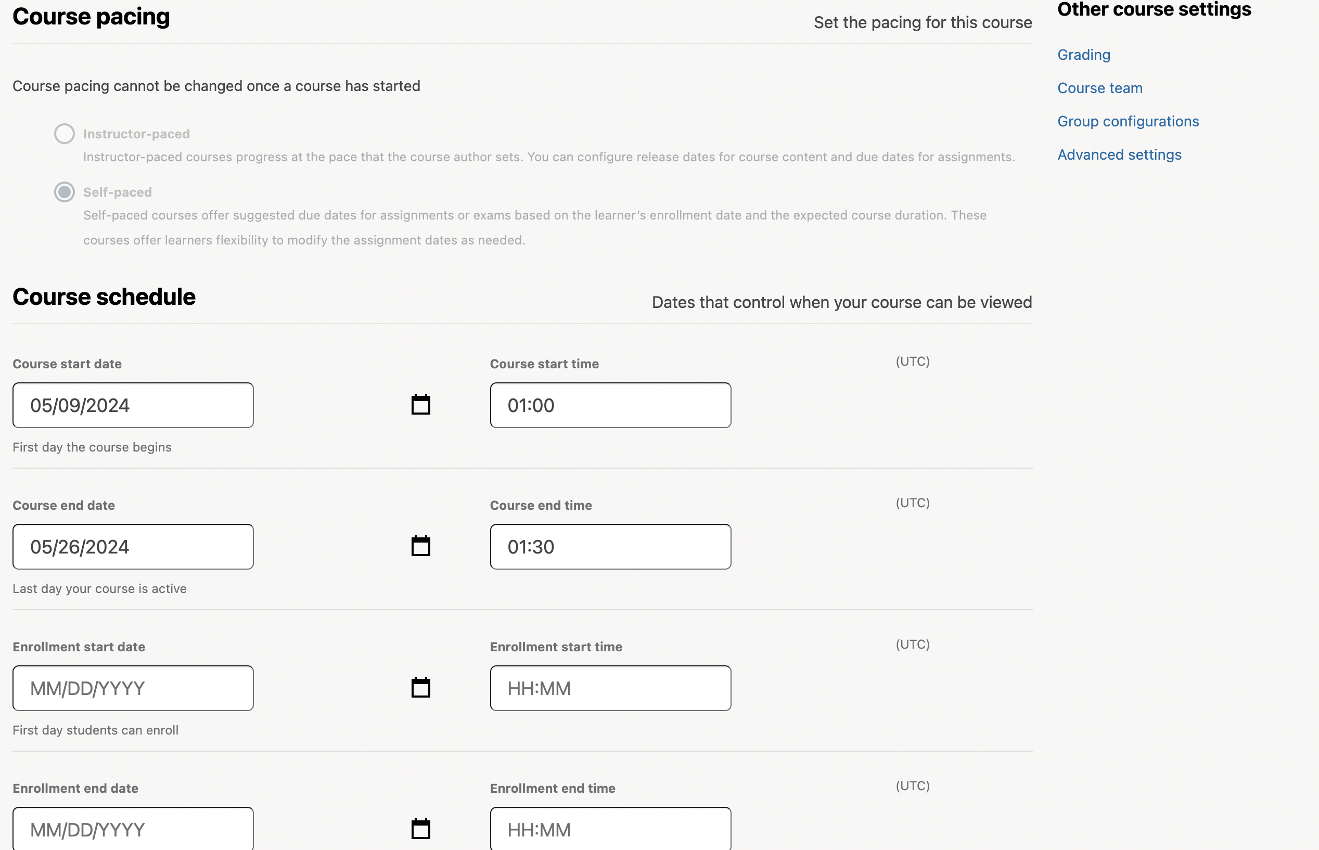Screen dimensions: 1319x850
Task: Click the Instructor-paced option label
Action: 136,134
